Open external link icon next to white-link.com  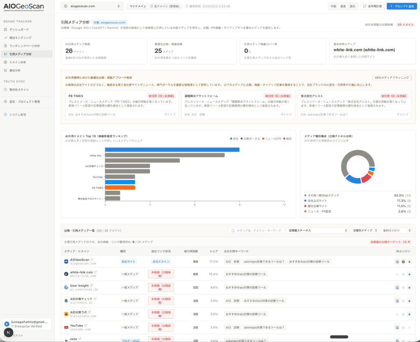95,272
